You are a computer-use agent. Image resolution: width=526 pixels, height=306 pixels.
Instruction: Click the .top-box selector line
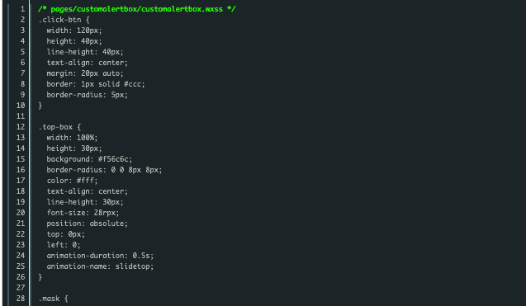[59, 127]
